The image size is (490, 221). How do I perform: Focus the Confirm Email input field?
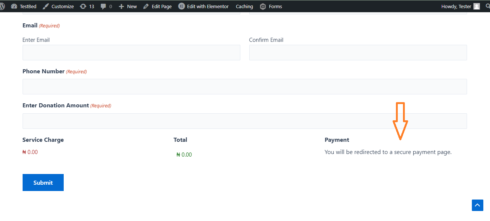[x=358, y=53]
